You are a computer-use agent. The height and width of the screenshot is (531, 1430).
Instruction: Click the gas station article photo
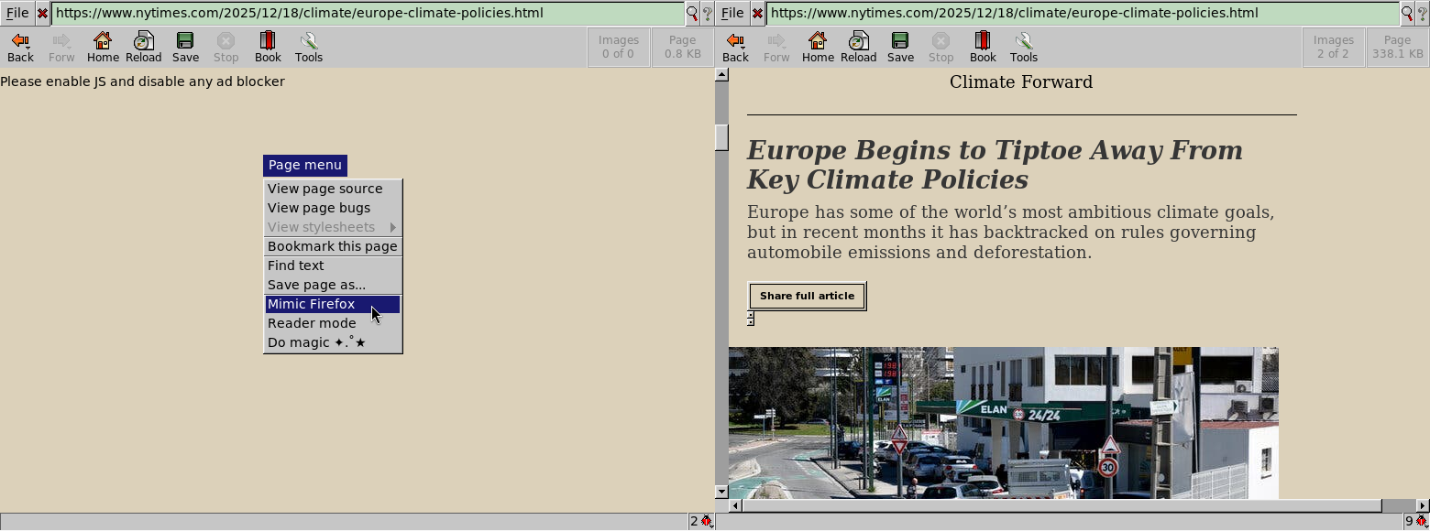1003,422
